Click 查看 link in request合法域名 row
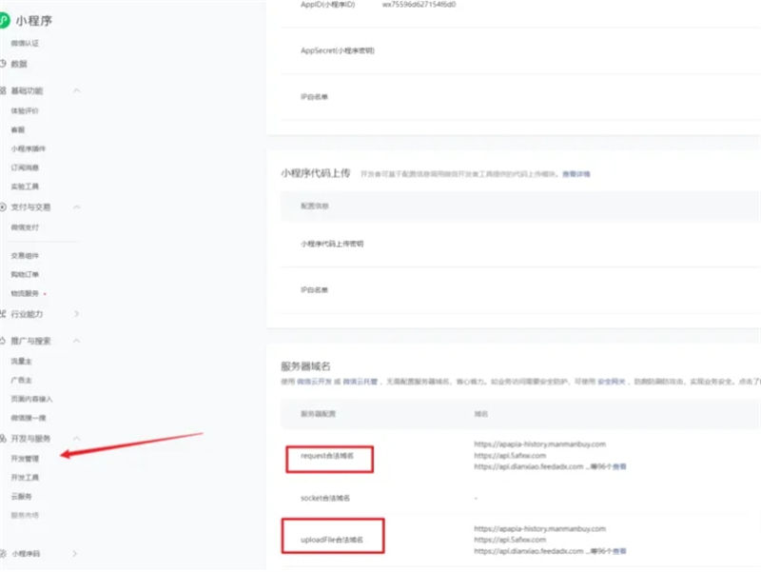The height and width of the screenshot is (572, 761). tap(619, 467)
